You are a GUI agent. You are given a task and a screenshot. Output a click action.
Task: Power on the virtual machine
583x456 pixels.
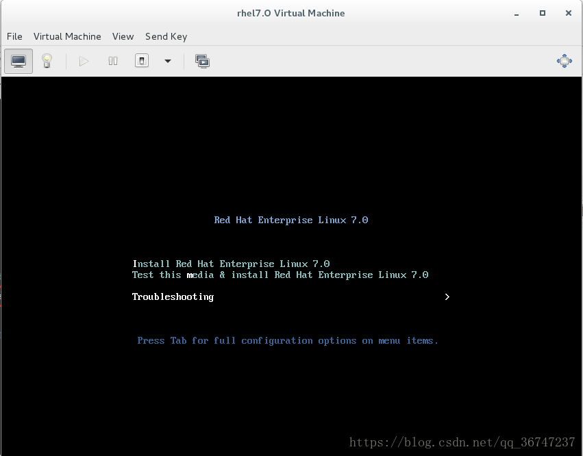pos(84,61)
